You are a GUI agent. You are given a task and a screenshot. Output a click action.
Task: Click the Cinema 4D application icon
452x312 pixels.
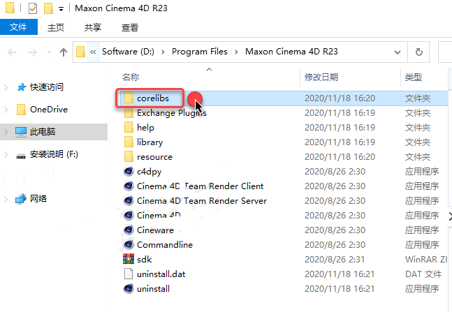pos(129,215)
